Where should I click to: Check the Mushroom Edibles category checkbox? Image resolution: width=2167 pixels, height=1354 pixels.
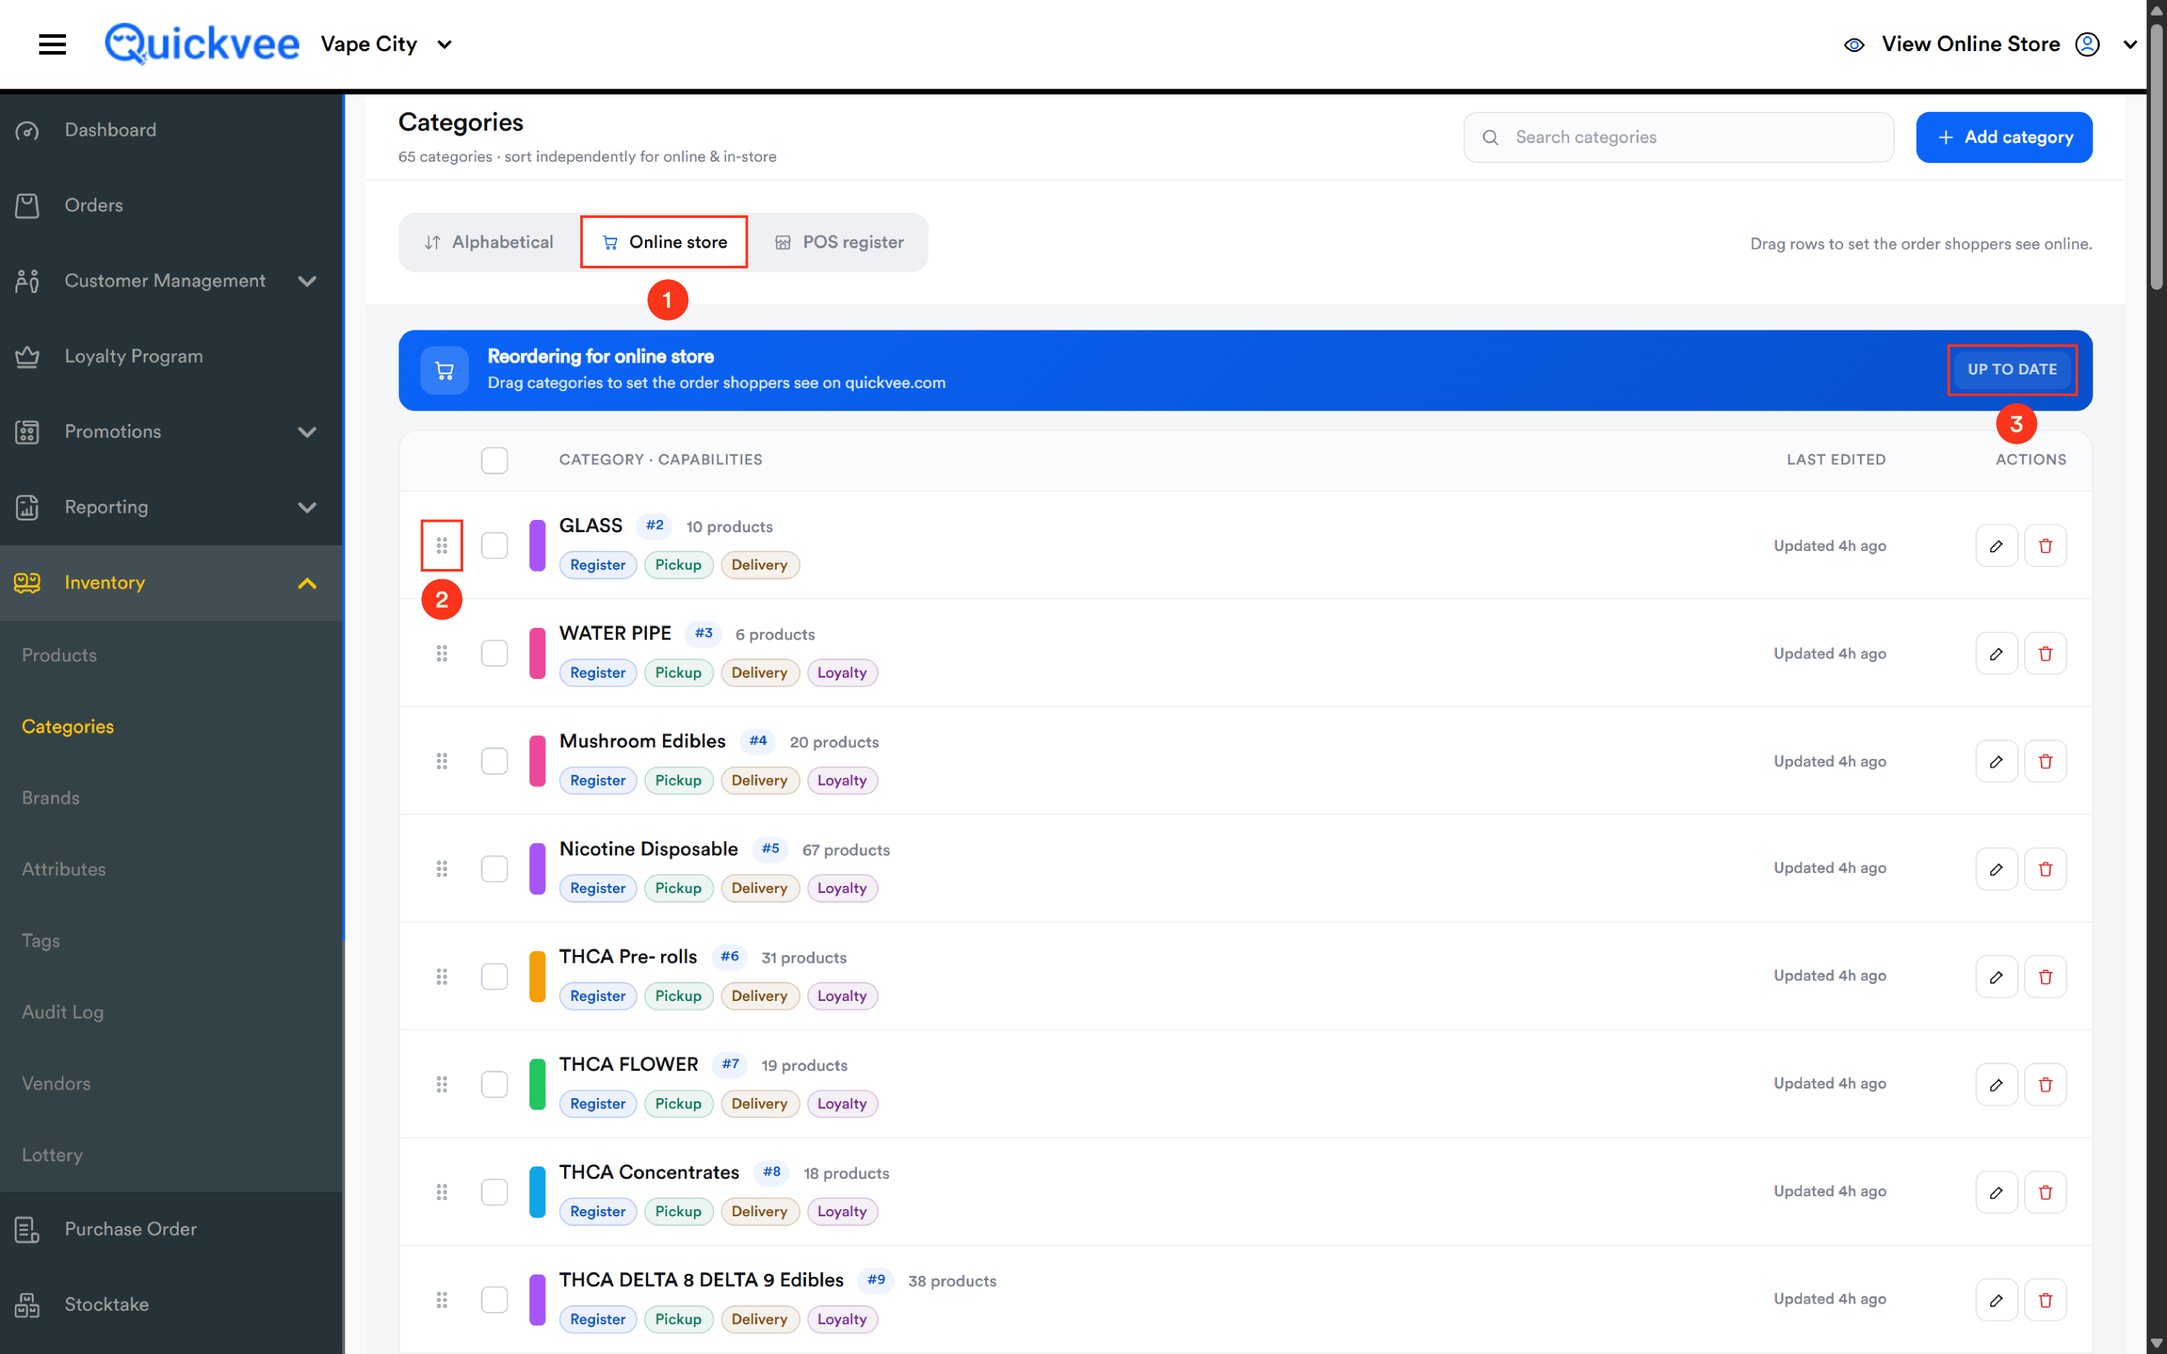[x=494, y=761]
